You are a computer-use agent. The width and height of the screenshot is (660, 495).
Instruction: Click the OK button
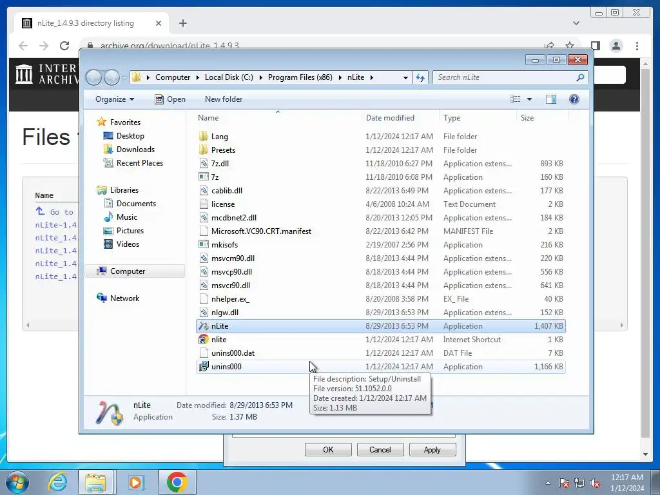point(328,449)
